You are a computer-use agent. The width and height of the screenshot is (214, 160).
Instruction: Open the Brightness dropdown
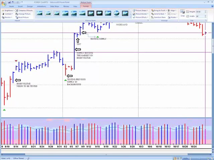pyautogui.click(x=8, y=10)
